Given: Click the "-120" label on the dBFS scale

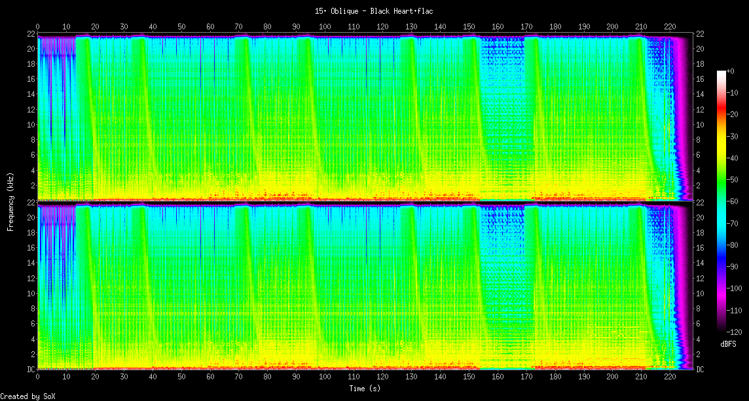Looking at the screenshot, I should pos(734,332).
